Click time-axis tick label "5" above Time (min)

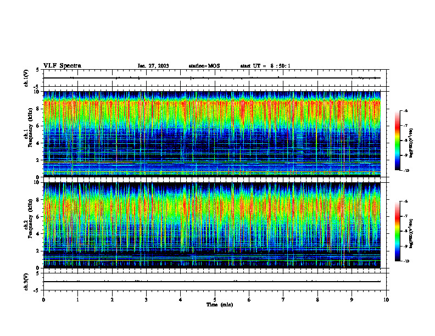(x=215, y=300)
